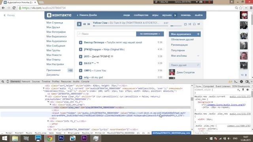
Task: Switch to DevTools Console tab
Action: [85, 82]
